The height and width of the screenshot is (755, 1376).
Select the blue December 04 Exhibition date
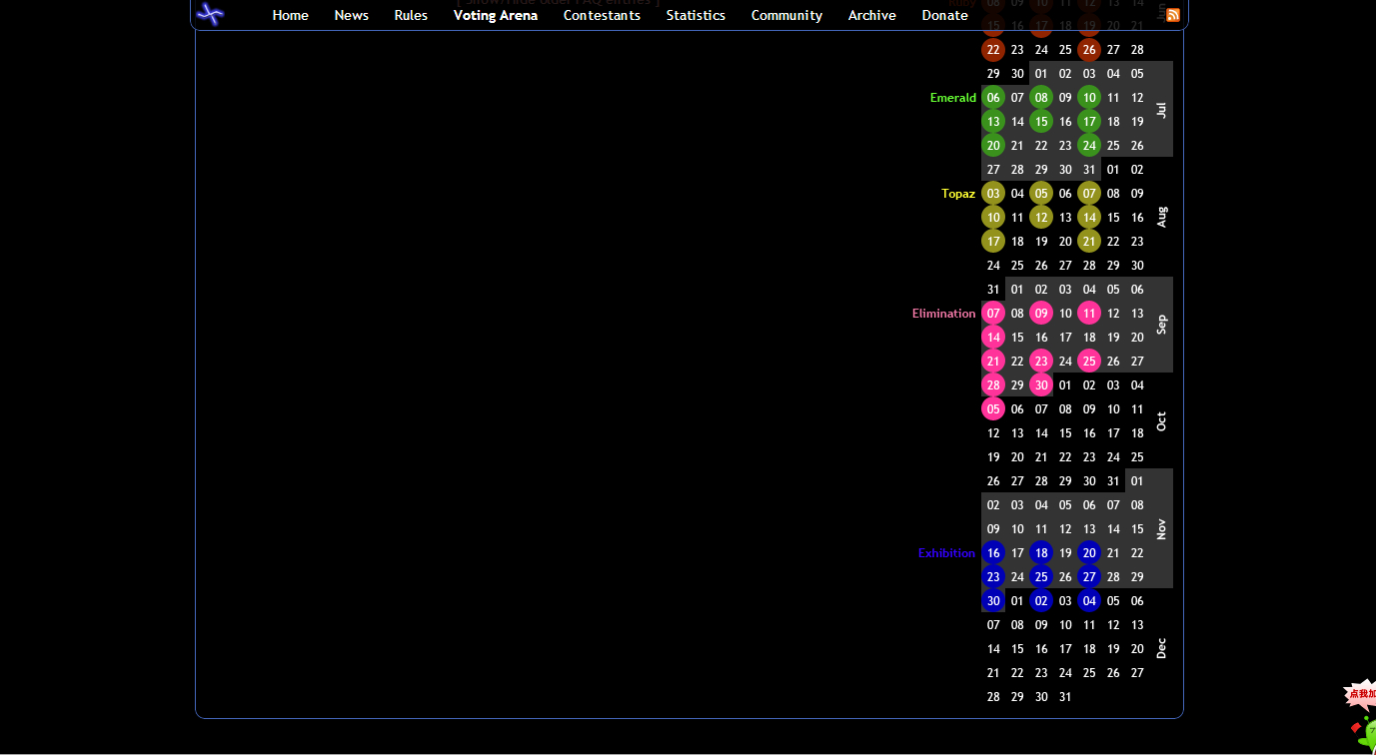click(1089, 601)
